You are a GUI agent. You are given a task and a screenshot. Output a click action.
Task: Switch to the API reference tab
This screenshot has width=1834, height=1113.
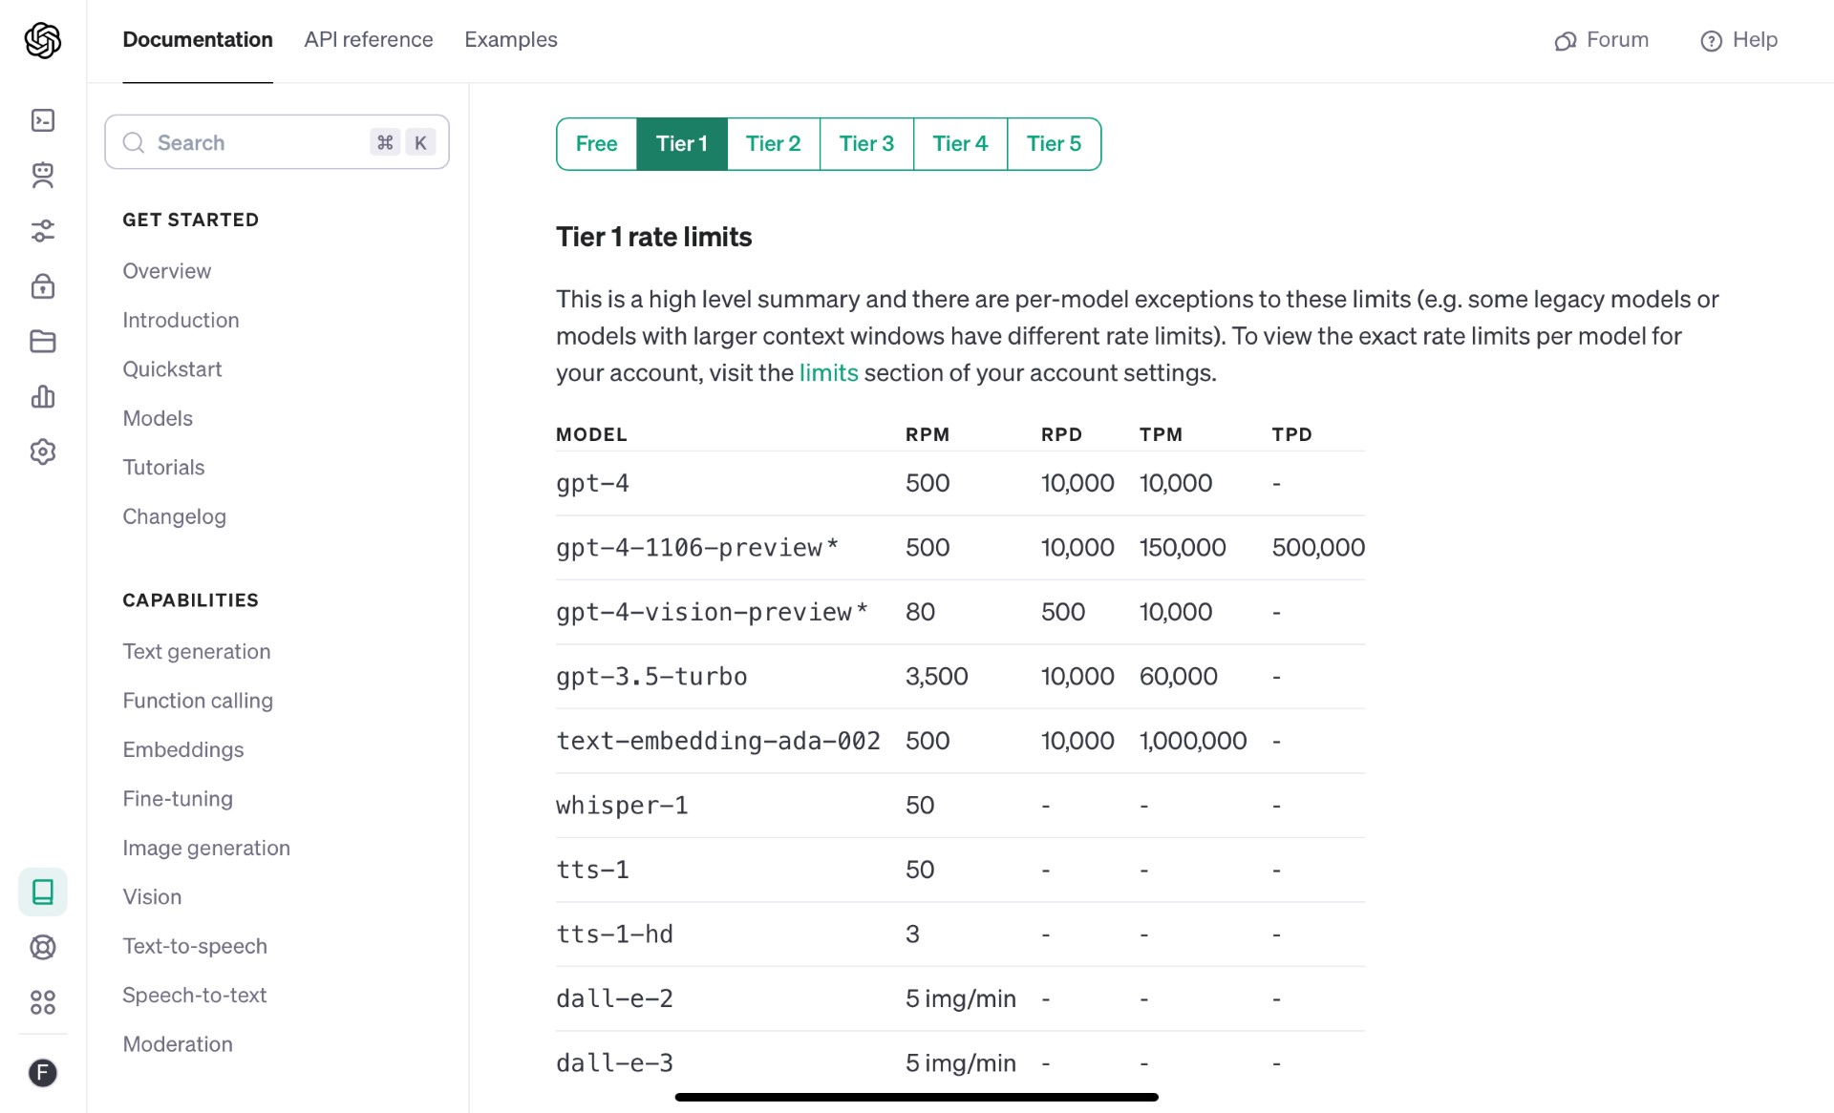pyautogui.click(x=369, y=39)
